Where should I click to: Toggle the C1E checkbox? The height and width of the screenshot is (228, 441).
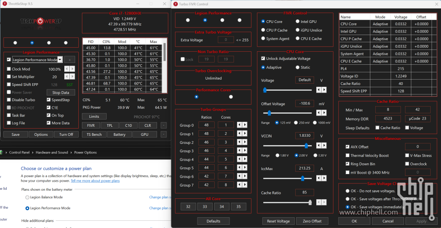[49, 107]
